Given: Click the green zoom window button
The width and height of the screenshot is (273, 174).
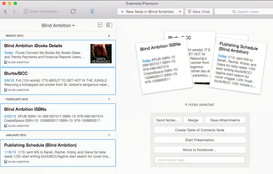Looking at the screenshot, I should click(15, 3).
